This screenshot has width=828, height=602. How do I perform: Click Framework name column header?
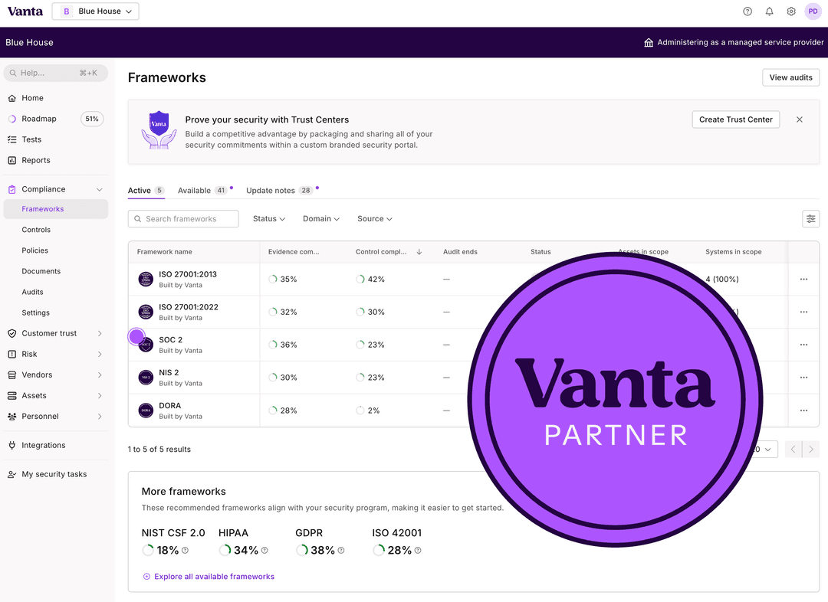[x=164, y=252]
